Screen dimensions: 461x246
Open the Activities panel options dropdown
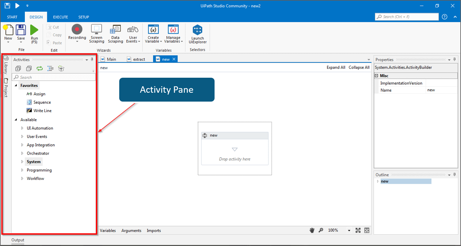tap(87, 60)
